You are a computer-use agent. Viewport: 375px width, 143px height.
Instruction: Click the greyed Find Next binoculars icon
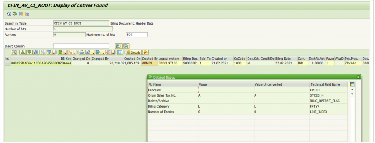pos(43,52)
